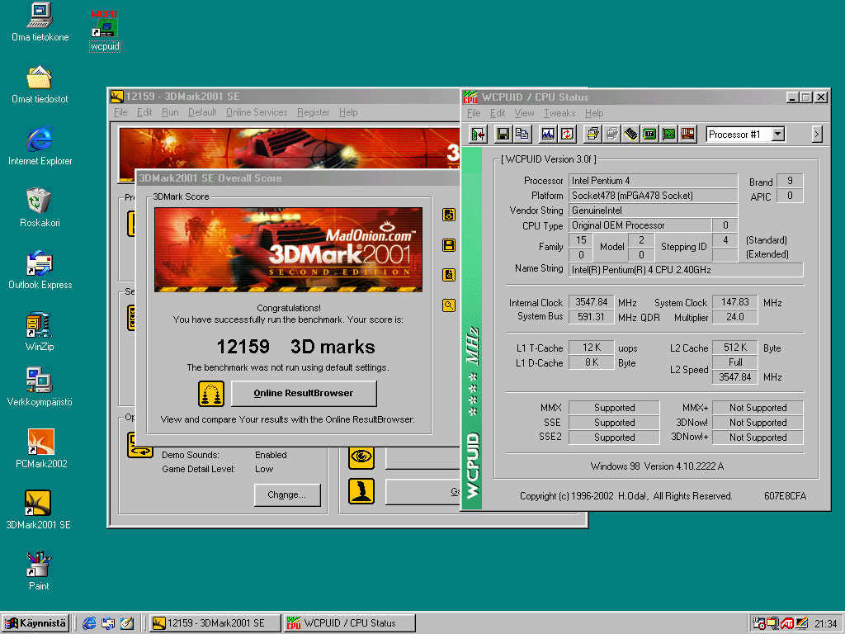Open Help menu in 3DMark2001 SE
Screen dimensions: 845x634
[348, 112]
